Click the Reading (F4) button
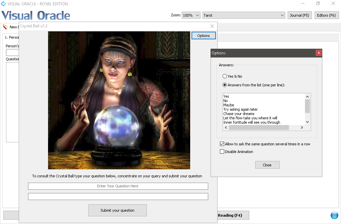 233,215
